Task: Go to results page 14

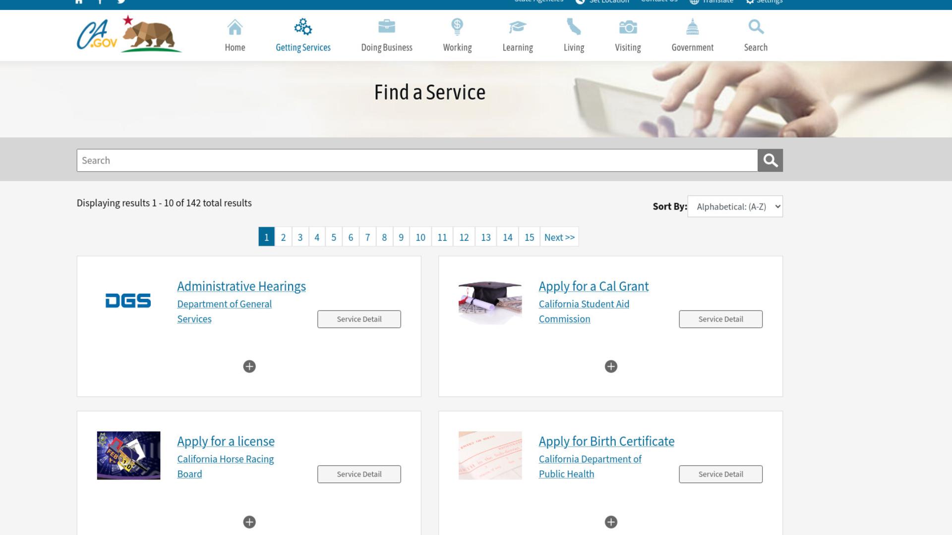Action: 508,237
